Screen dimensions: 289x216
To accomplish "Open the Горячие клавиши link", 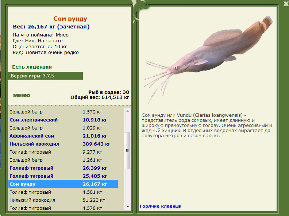I will point(161,206).
